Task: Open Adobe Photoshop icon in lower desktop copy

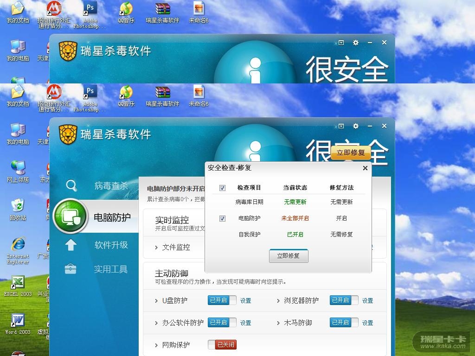Action: (90, 98)
